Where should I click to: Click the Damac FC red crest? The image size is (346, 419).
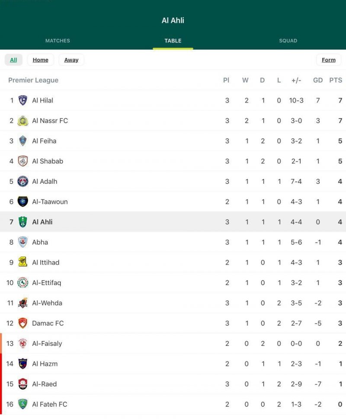[x=22, y=323]
